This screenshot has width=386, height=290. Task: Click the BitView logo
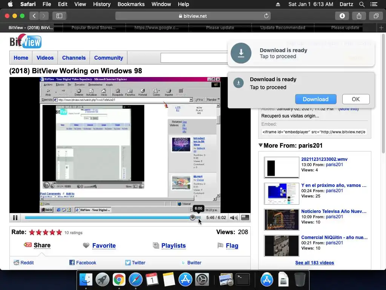[25, 41]
